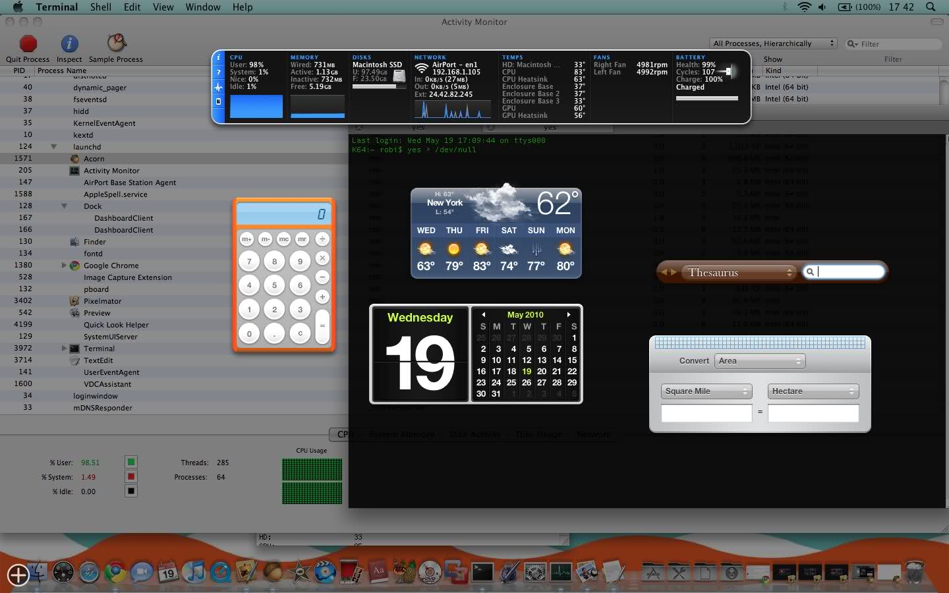
Task: Open the Hectare unit dropdown
Action: point(813,391)
